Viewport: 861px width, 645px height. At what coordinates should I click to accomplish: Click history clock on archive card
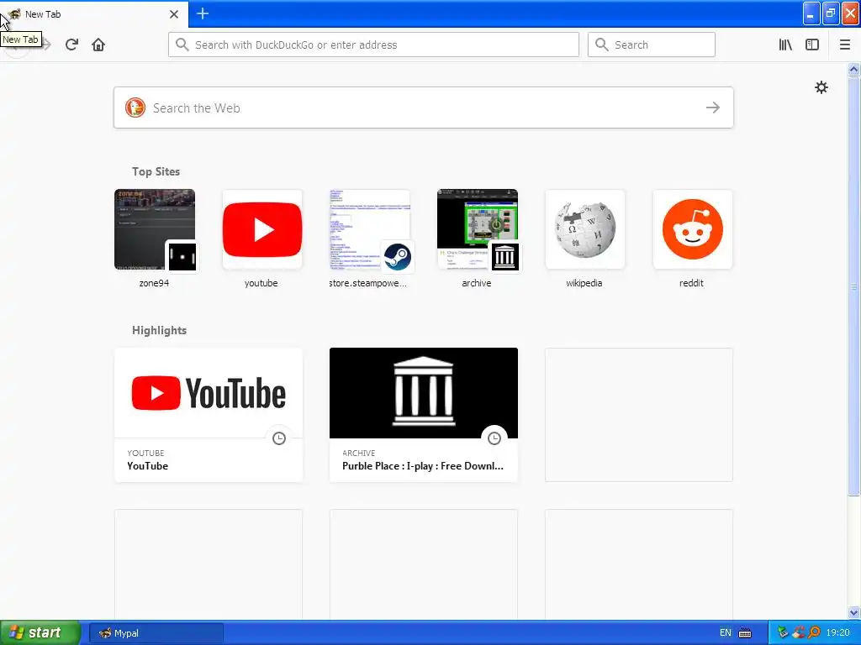pyautogui.click(x=494, y=438)
